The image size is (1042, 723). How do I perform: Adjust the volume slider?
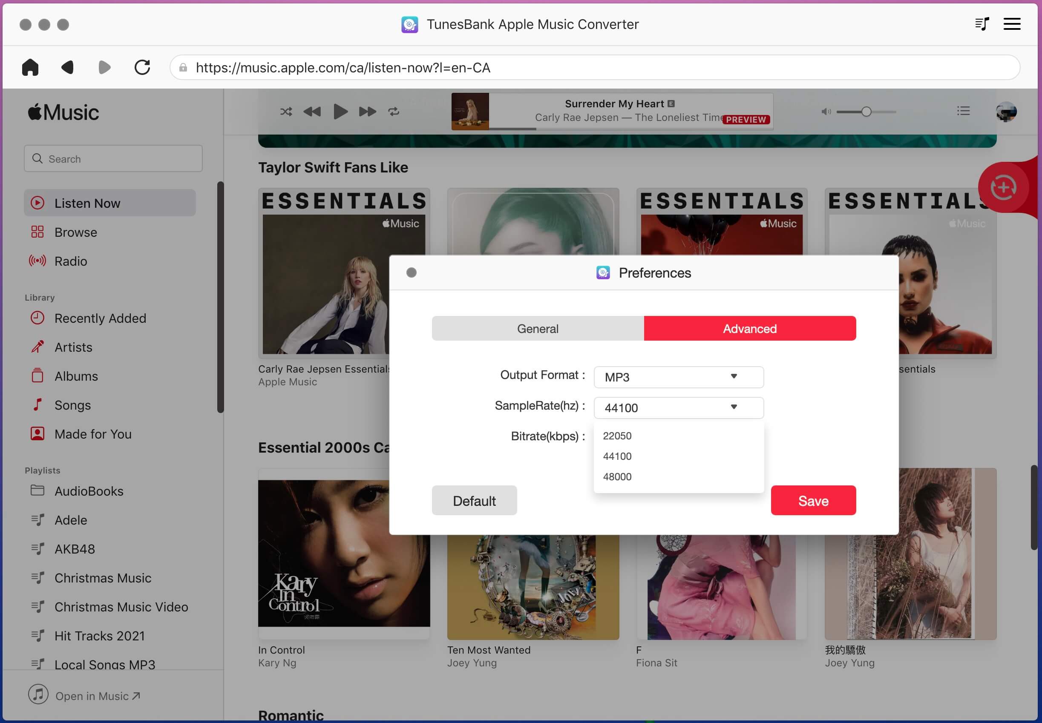866,112
